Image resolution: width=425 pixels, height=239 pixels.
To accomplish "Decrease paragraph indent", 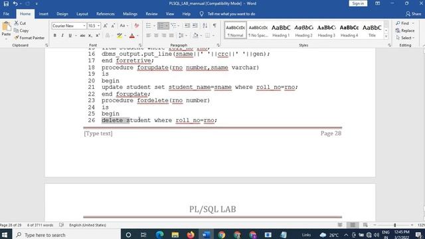I will pyautogui.click(x=187, y=26).
